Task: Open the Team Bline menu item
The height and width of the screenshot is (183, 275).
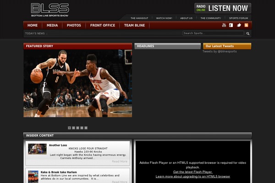Action: [134, 26]
